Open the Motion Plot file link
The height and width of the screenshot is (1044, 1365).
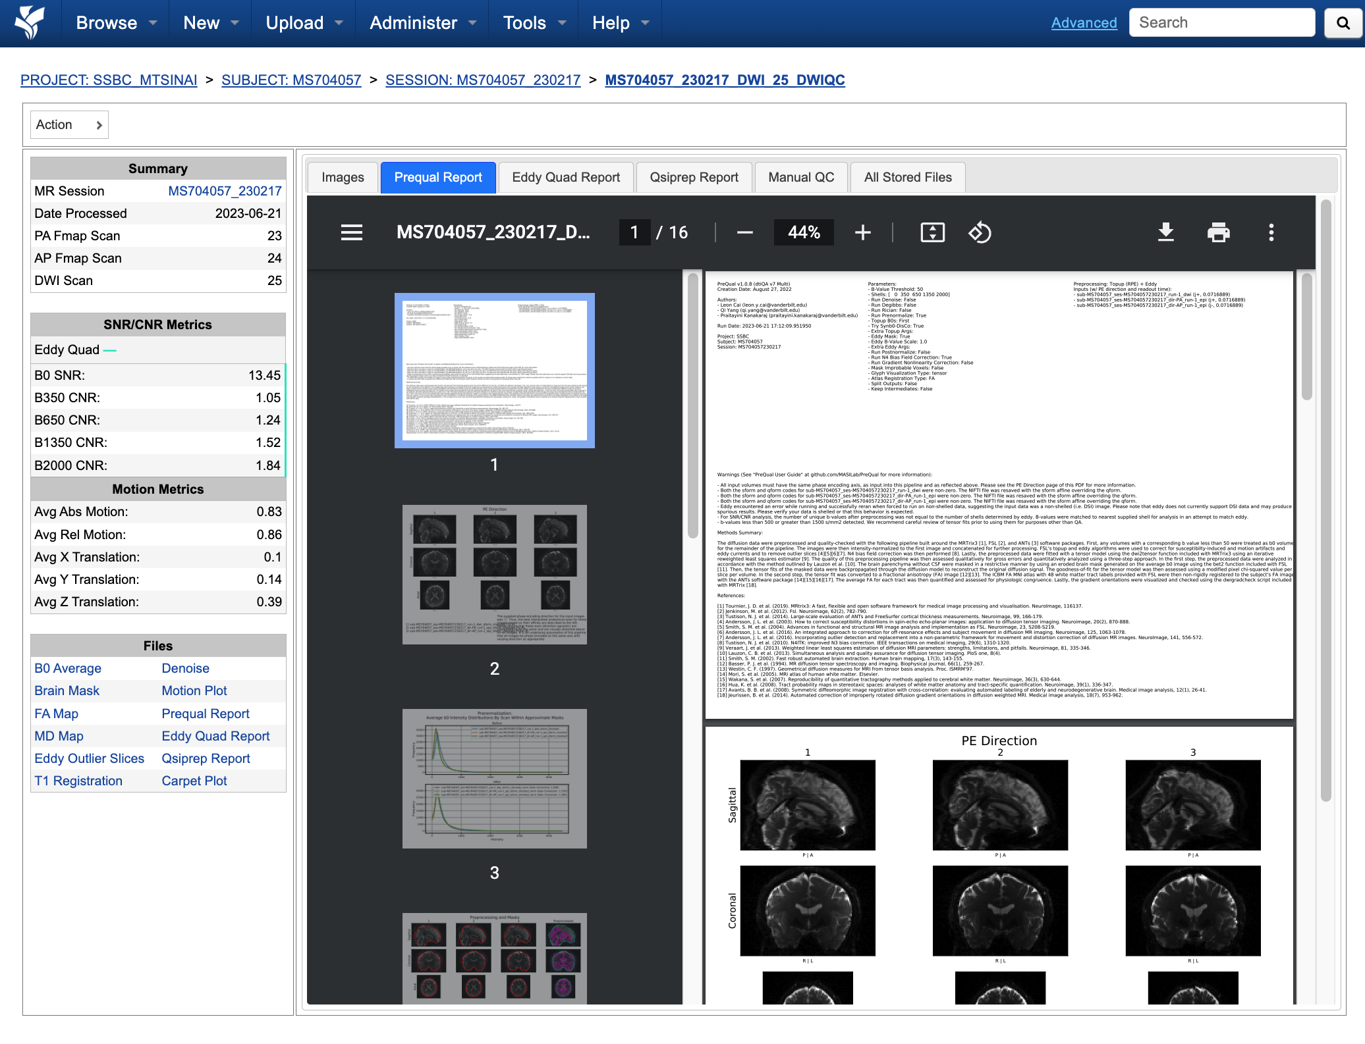click(x=194, y=691)
